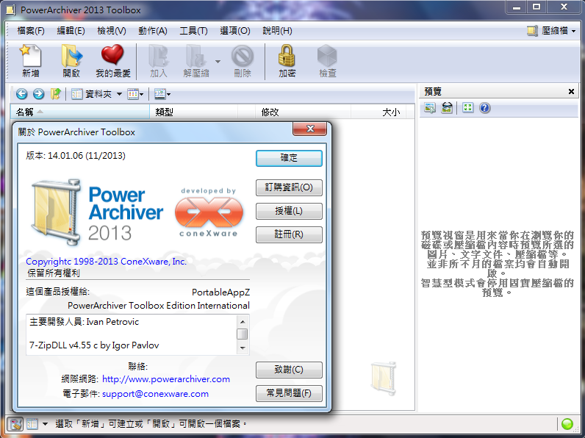This screenshot has width=585, height=438.
Task: Click the green status indicator light
Action: coord(567,424)
